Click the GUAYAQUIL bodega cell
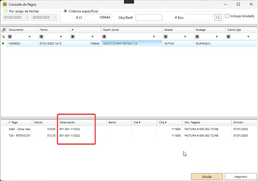 (210, 44)
